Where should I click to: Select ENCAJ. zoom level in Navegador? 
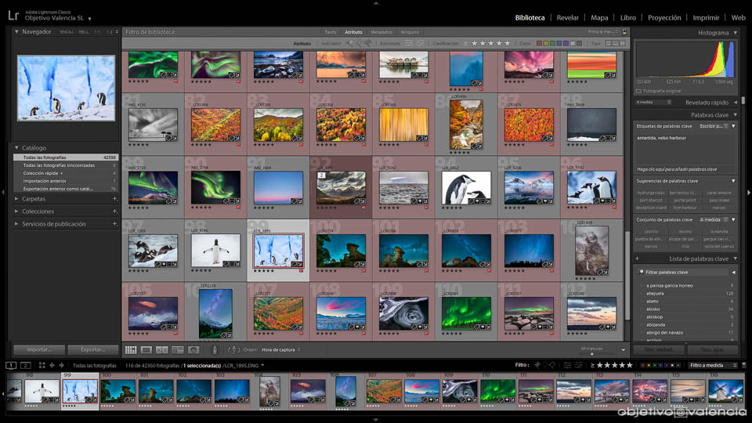(x=67, y=31)
